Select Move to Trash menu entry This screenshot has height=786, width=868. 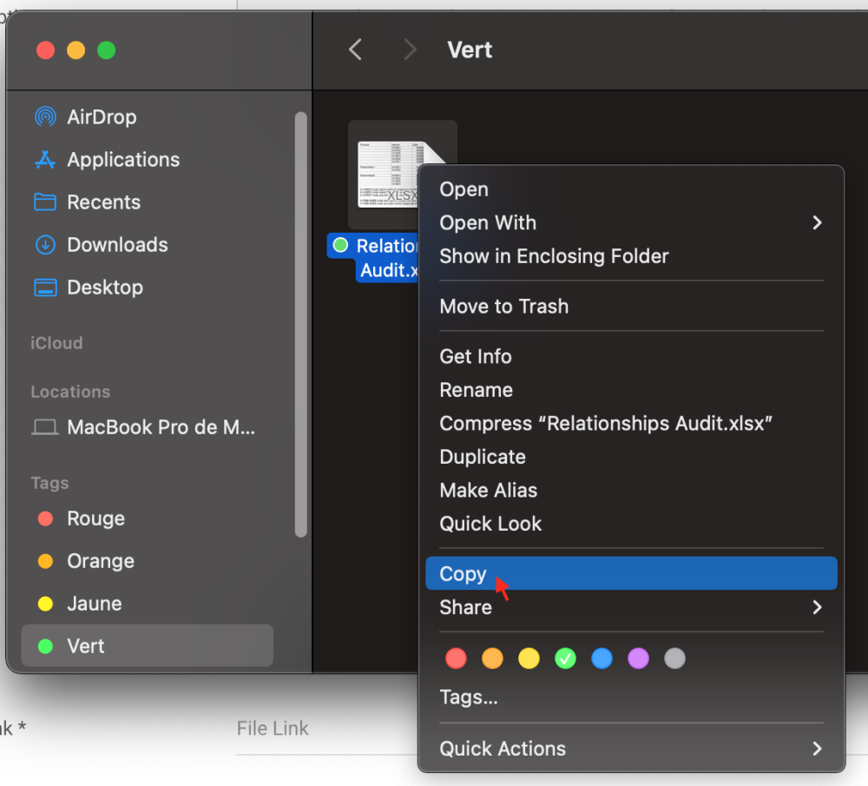[503, 307]
